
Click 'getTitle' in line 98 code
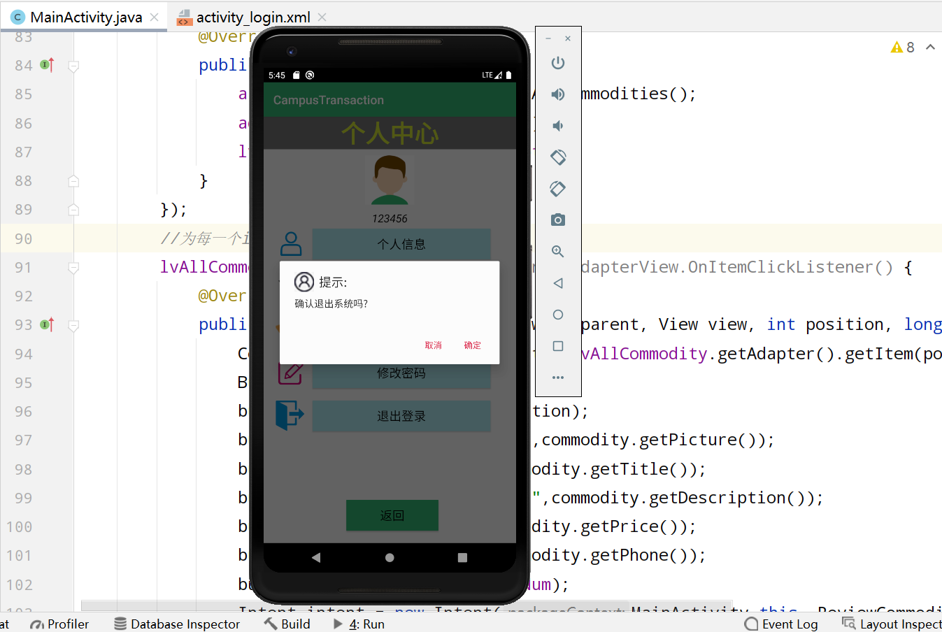coord(629,469)
